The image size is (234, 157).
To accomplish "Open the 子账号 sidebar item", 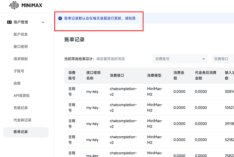I will [x=19, y=71].
